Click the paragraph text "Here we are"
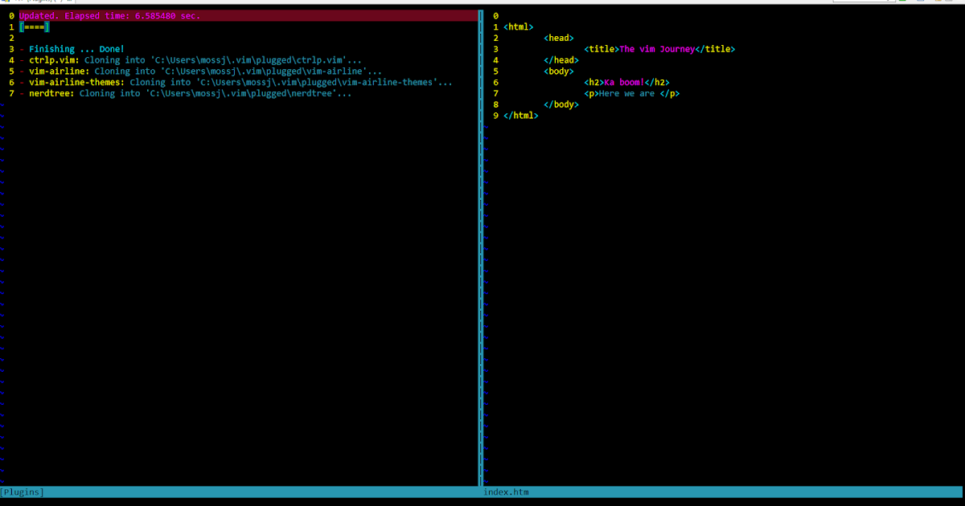The width and height of the screenshot is (965, 506). point(626,94)
